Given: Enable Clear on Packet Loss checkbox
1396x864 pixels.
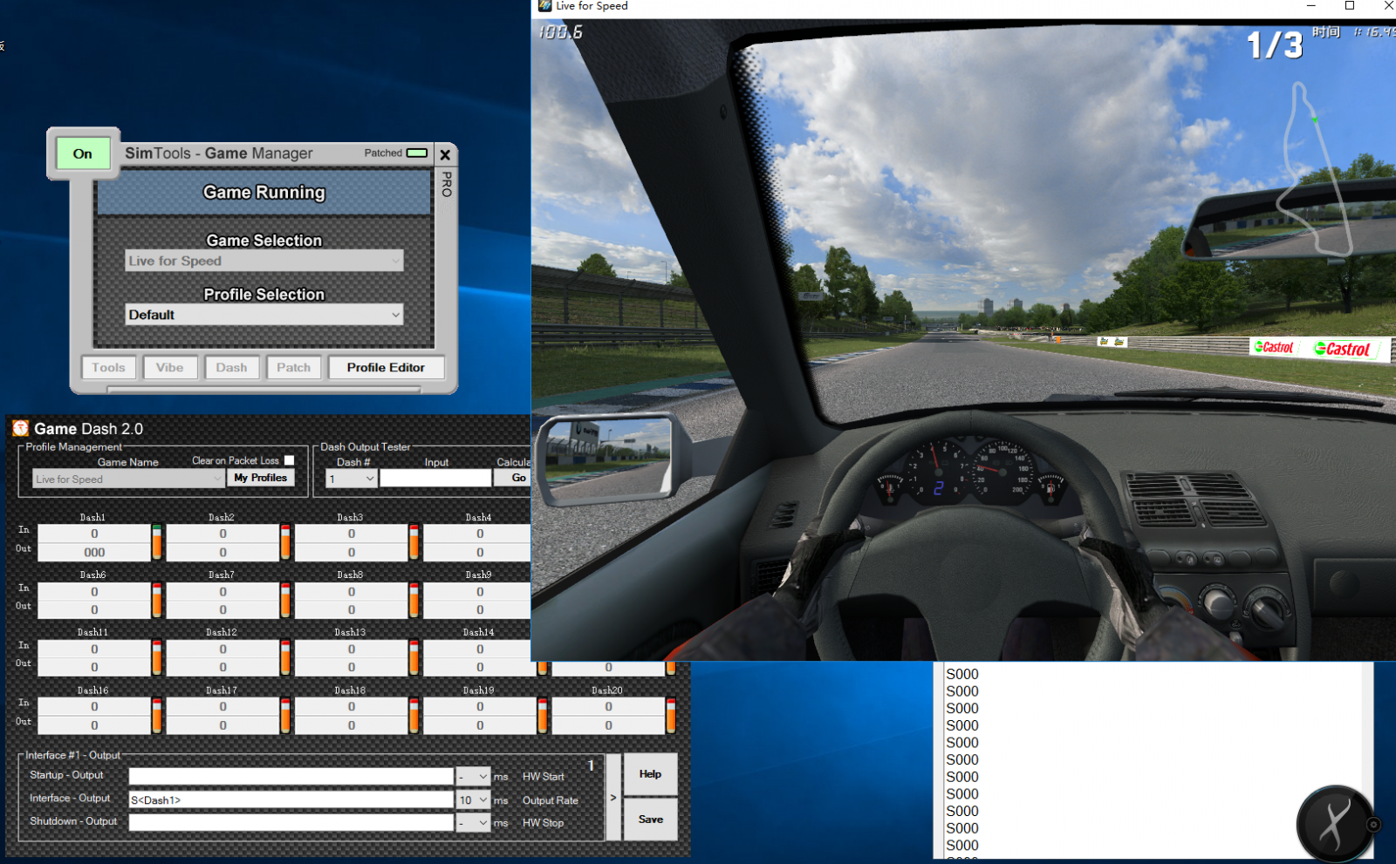Looking at the screenshot, I should click(x=289, y=460).
